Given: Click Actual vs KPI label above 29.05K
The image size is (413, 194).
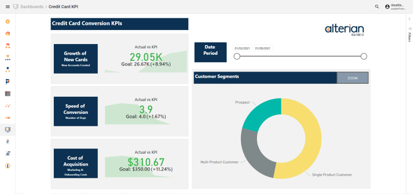Looking at the screenshot, I should click(x=146, y=47).
